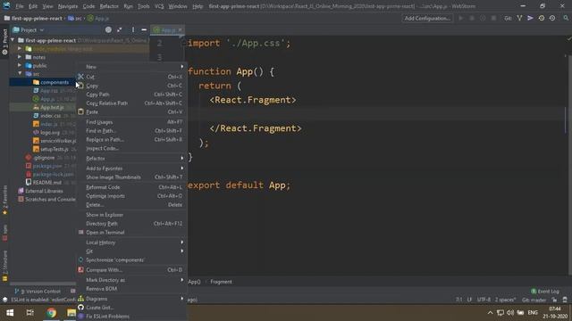The height and width of the screenshot is (321, 572).
Task: Open the Navigate menu
Action: tap(68, 6)
